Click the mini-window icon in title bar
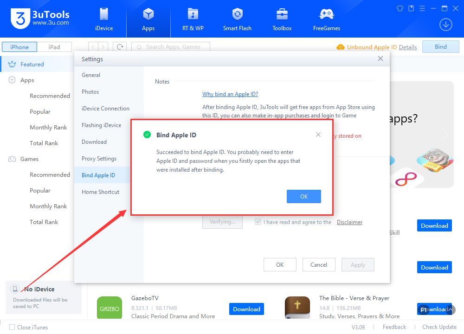464x334 pixels. click(411, 8)
